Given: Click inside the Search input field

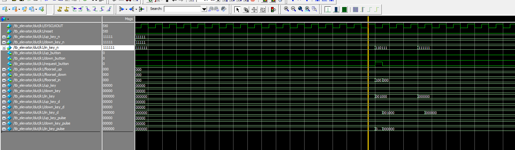Looking at the screenshot, I should [183, 9].
